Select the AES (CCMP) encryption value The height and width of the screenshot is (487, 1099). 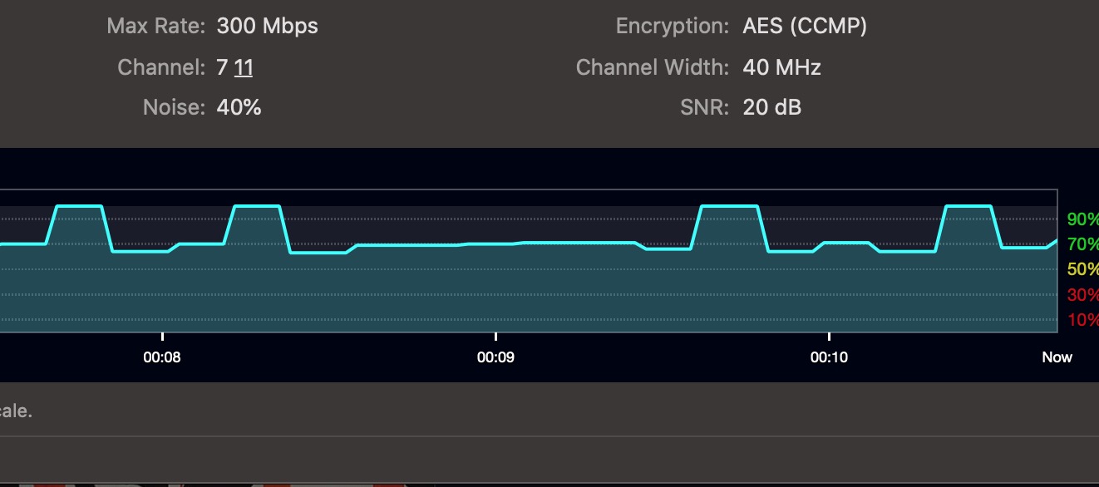[805, 26]
